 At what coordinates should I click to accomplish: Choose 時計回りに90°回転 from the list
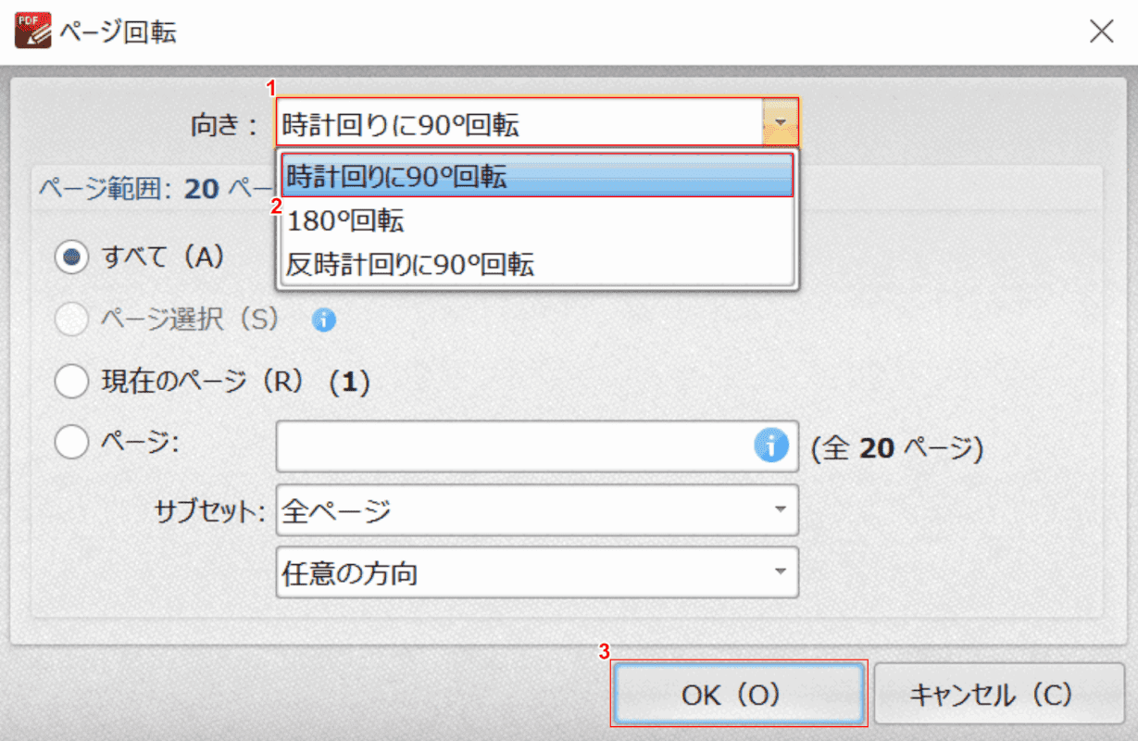tap(537, 176)
